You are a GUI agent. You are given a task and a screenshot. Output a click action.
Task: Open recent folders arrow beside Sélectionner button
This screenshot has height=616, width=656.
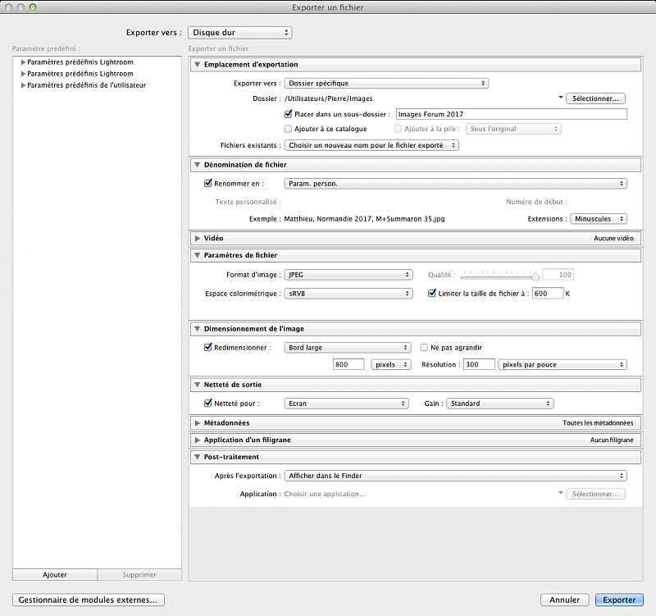coord(560,98)
